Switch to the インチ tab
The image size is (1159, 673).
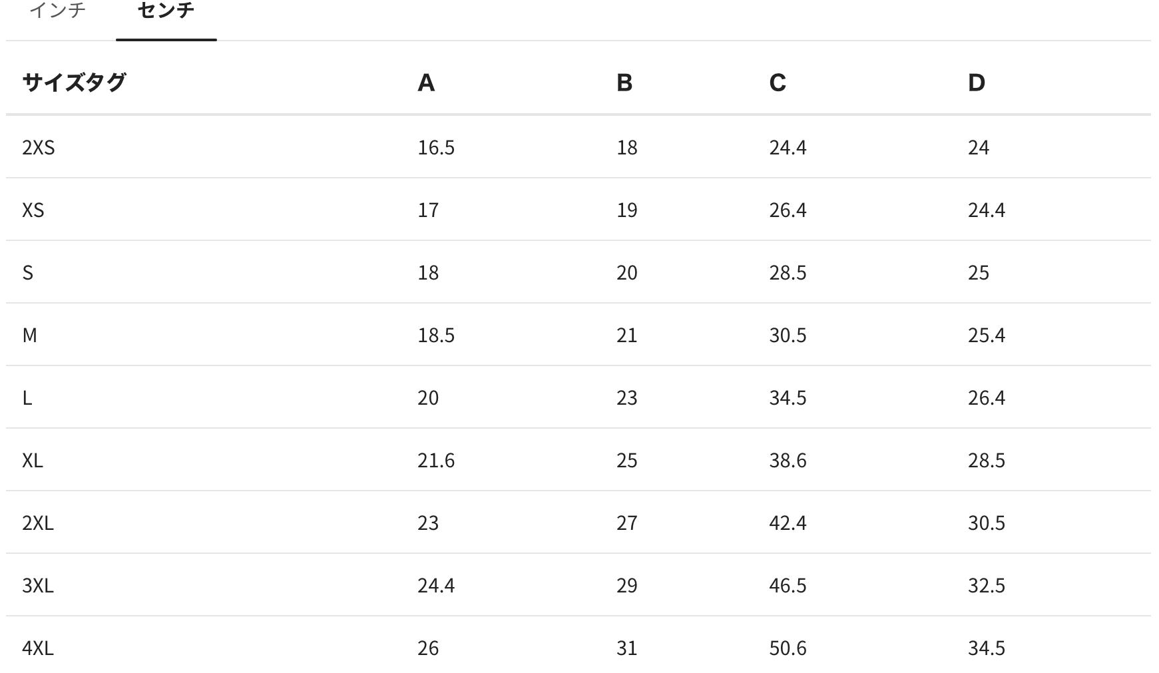57,10
